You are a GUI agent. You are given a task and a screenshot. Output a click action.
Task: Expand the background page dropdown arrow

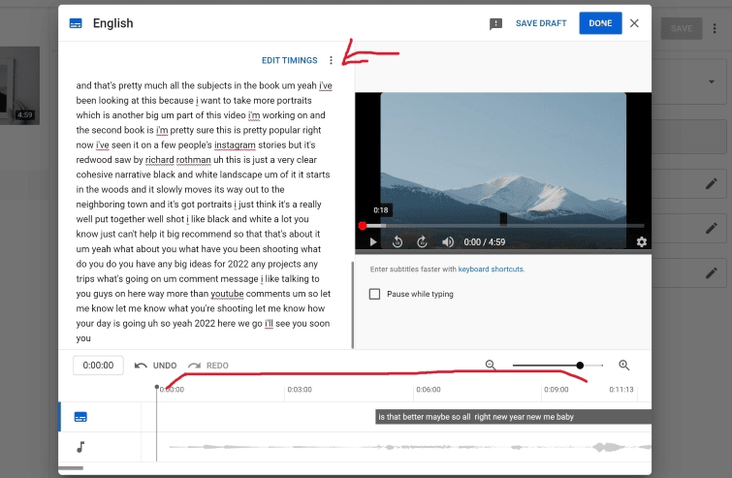click(x=711, y=81)
